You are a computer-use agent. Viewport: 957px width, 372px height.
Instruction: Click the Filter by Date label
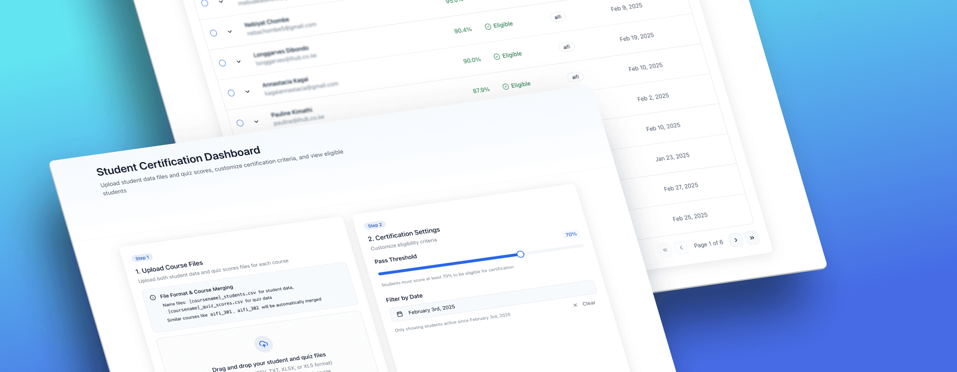[404, 297]
